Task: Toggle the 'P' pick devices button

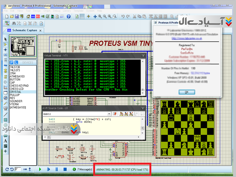Action: tap(12, 63)
